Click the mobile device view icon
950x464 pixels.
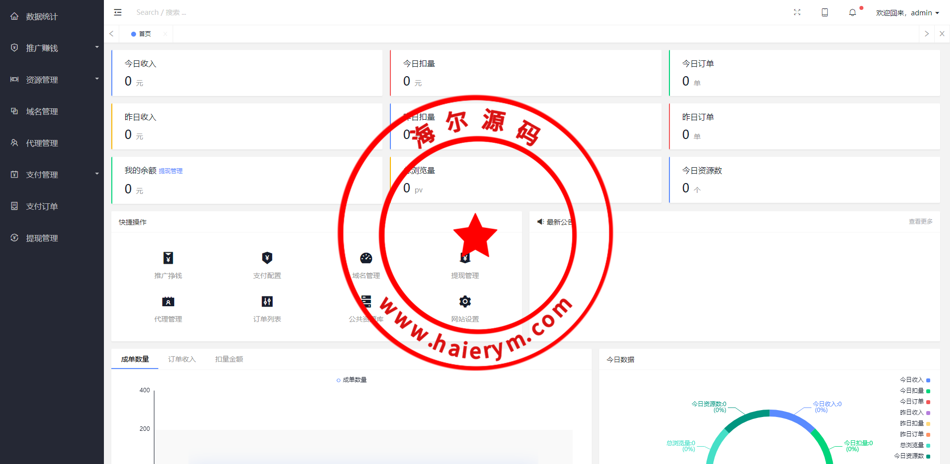[x=825, y=12]
